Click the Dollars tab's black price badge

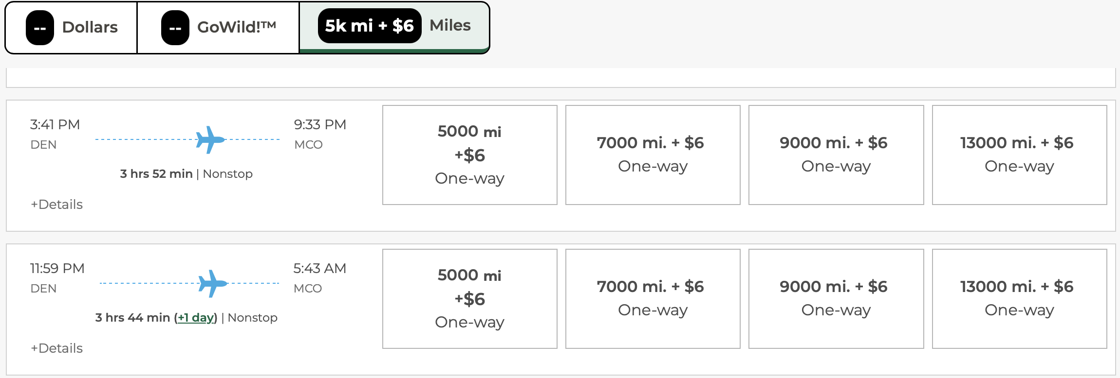pyautogui.click(x=40, y=28)
